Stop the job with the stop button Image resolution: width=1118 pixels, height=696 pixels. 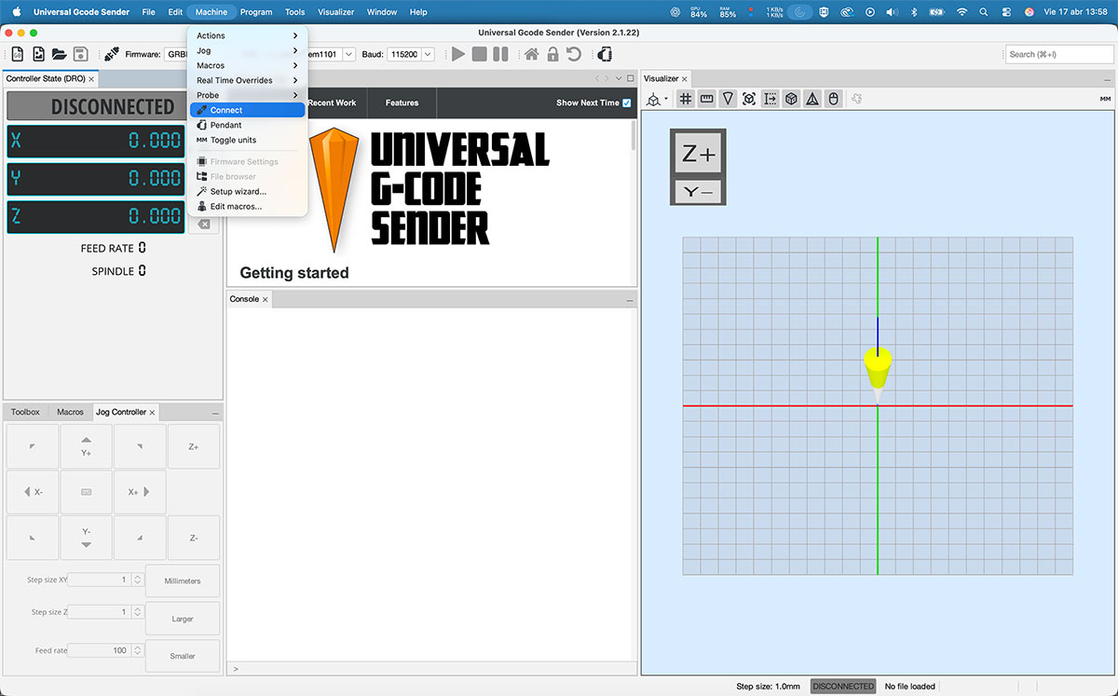479,54
